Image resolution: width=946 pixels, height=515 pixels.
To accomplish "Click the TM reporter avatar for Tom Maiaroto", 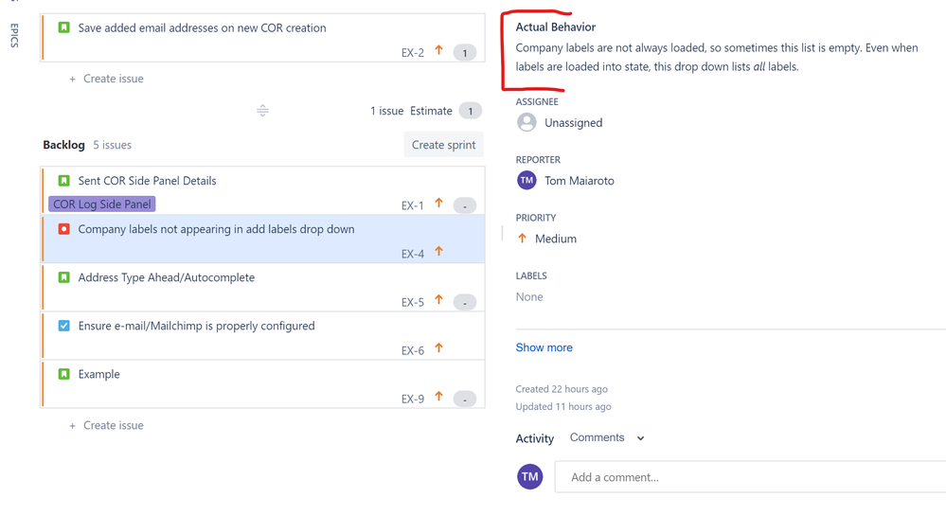I will (527, 180).
